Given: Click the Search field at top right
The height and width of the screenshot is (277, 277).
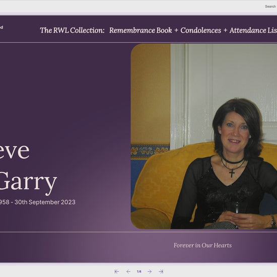Looking at the screenshot, I should coord(270,7).
